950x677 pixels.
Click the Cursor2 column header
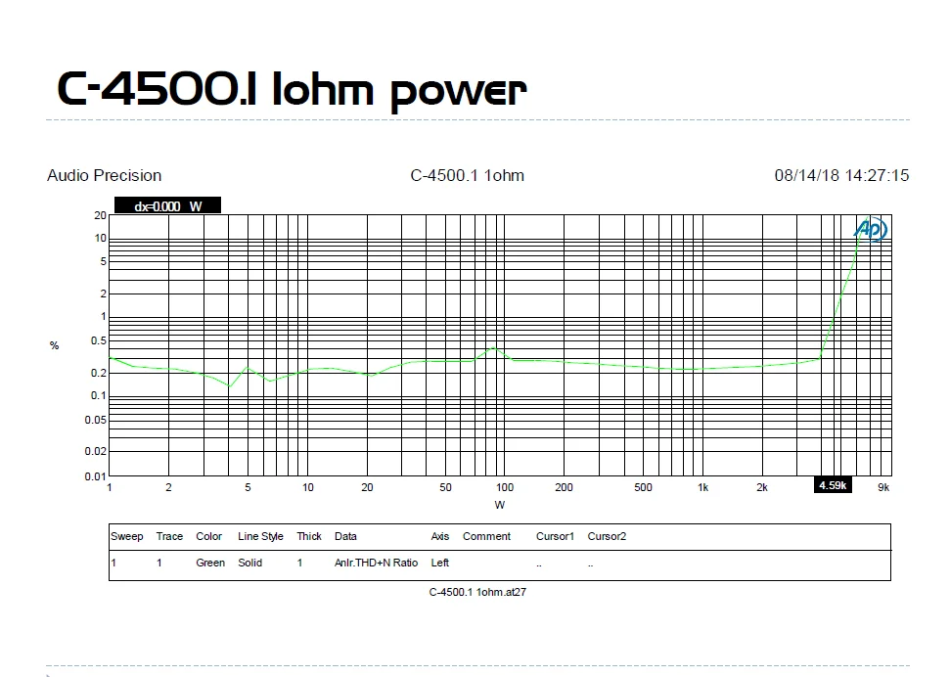[607, 536]
